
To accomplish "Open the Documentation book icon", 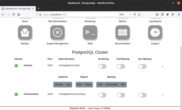I will pos(123,33).
